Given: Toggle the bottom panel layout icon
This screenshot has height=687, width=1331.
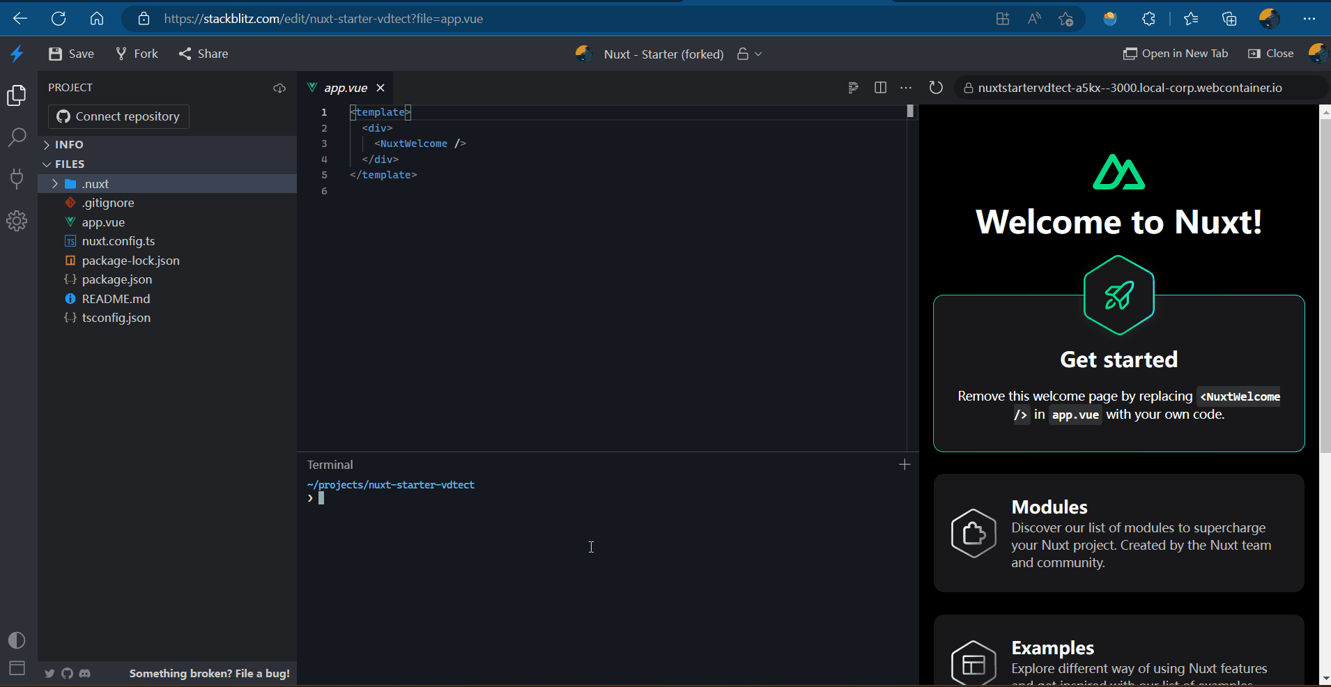Looking at the screenshot, I should [x=17, y=668].
